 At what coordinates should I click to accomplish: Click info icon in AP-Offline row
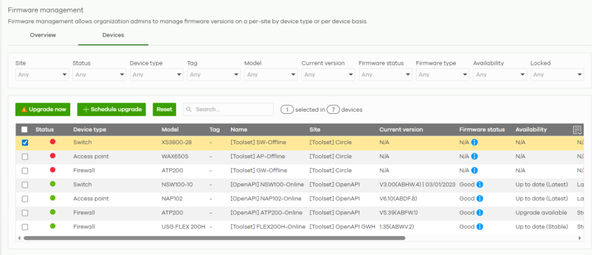475,157
